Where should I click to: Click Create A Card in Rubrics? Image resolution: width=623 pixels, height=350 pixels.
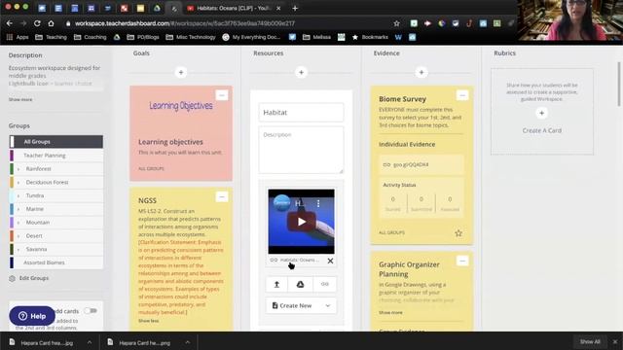point(541,130)
